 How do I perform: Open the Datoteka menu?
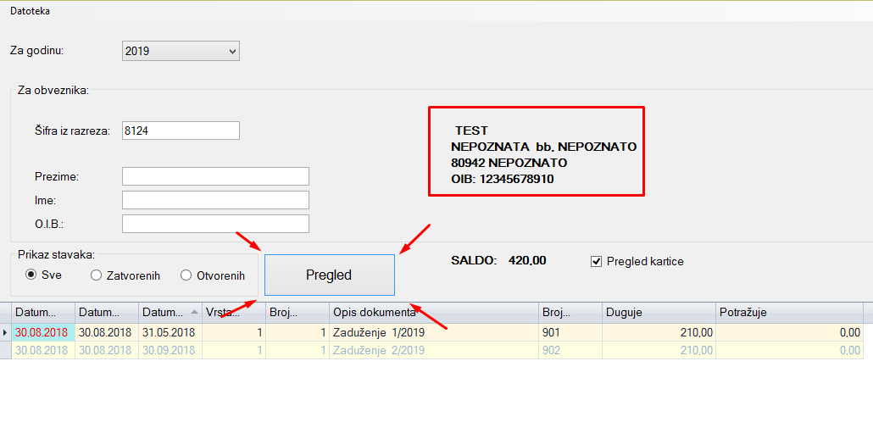(x=30, y=11)
